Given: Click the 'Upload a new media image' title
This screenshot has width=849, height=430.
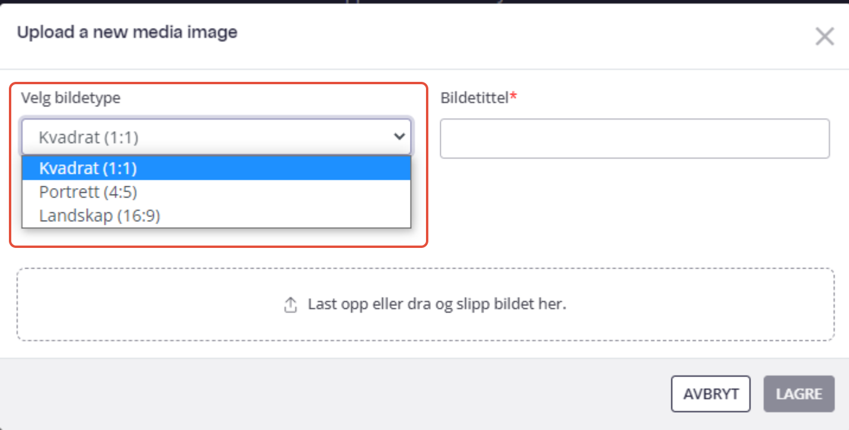Looking at the screenshot, I should [x=127, y=32].
